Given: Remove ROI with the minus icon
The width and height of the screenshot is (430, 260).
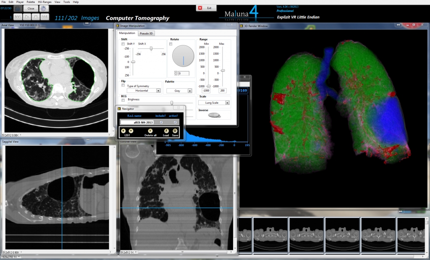Looking at the screenshot, I should click(x=131, y=131).
